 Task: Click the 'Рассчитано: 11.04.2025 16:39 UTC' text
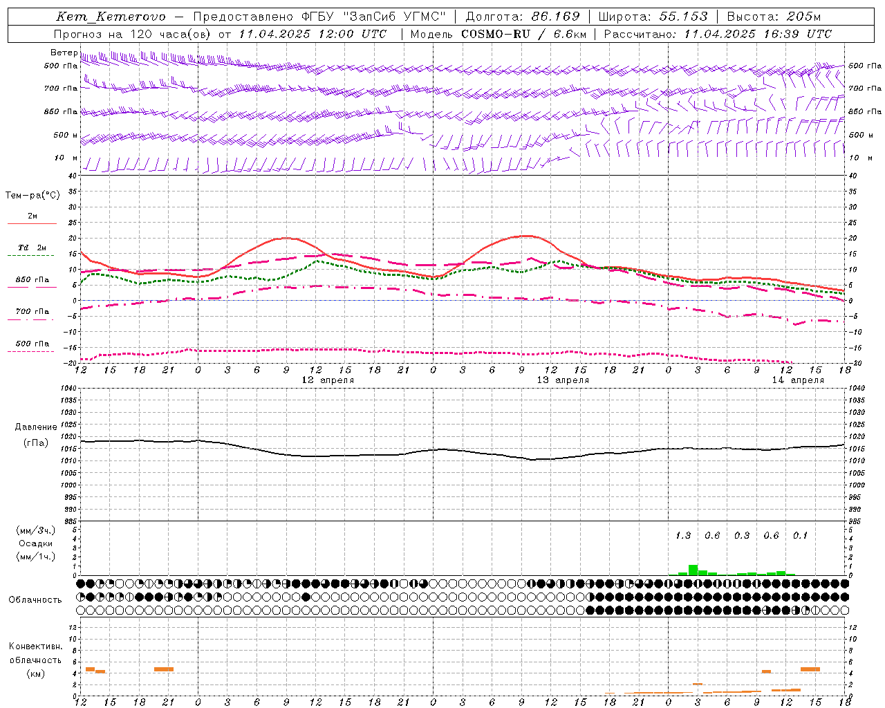(x=718, y=34)
